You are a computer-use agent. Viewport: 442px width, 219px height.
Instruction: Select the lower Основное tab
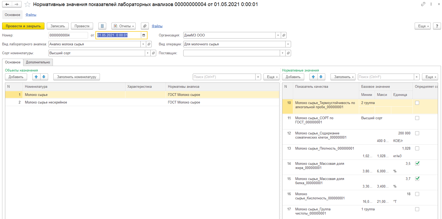13,62
